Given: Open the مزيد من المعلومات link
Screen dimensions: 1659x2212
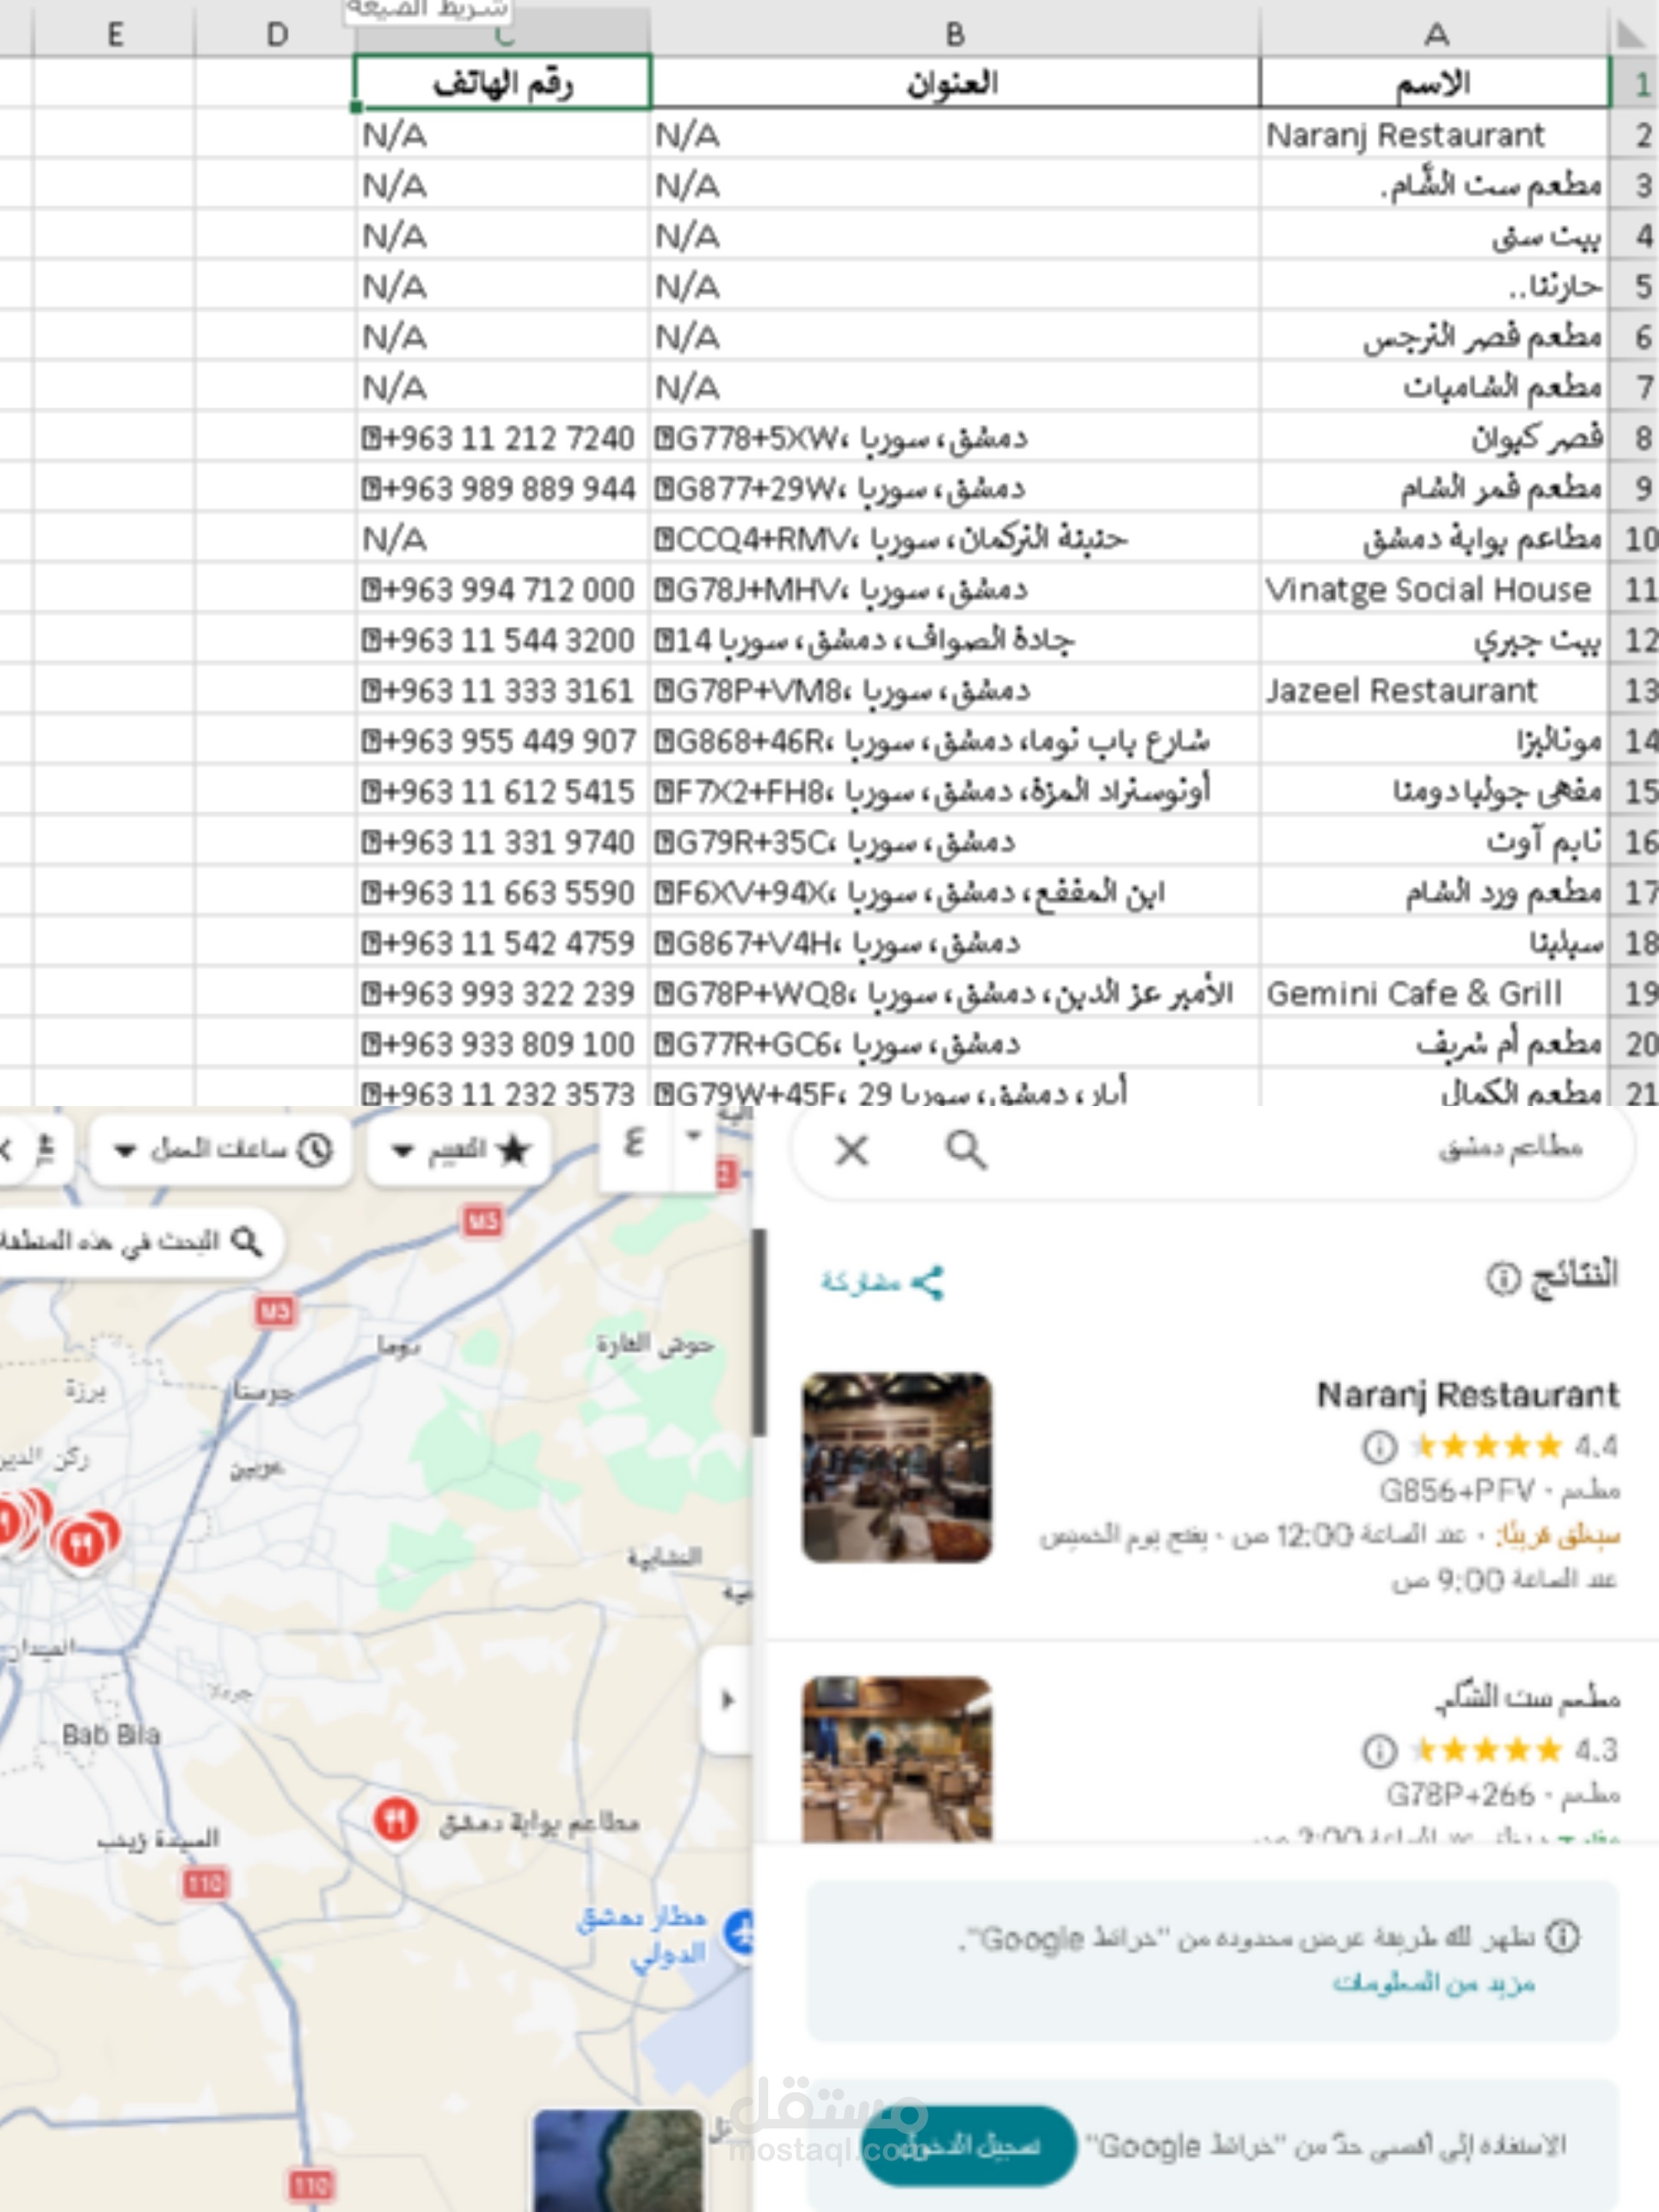Looking at the screenshot, I should [1434, 1982].
